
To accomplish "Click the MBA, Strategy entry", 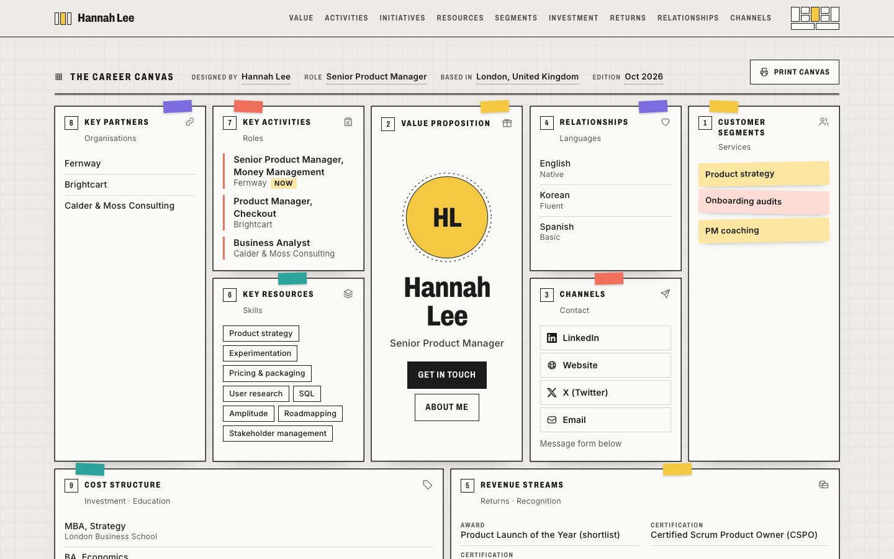I will click(x=249, y=531).
